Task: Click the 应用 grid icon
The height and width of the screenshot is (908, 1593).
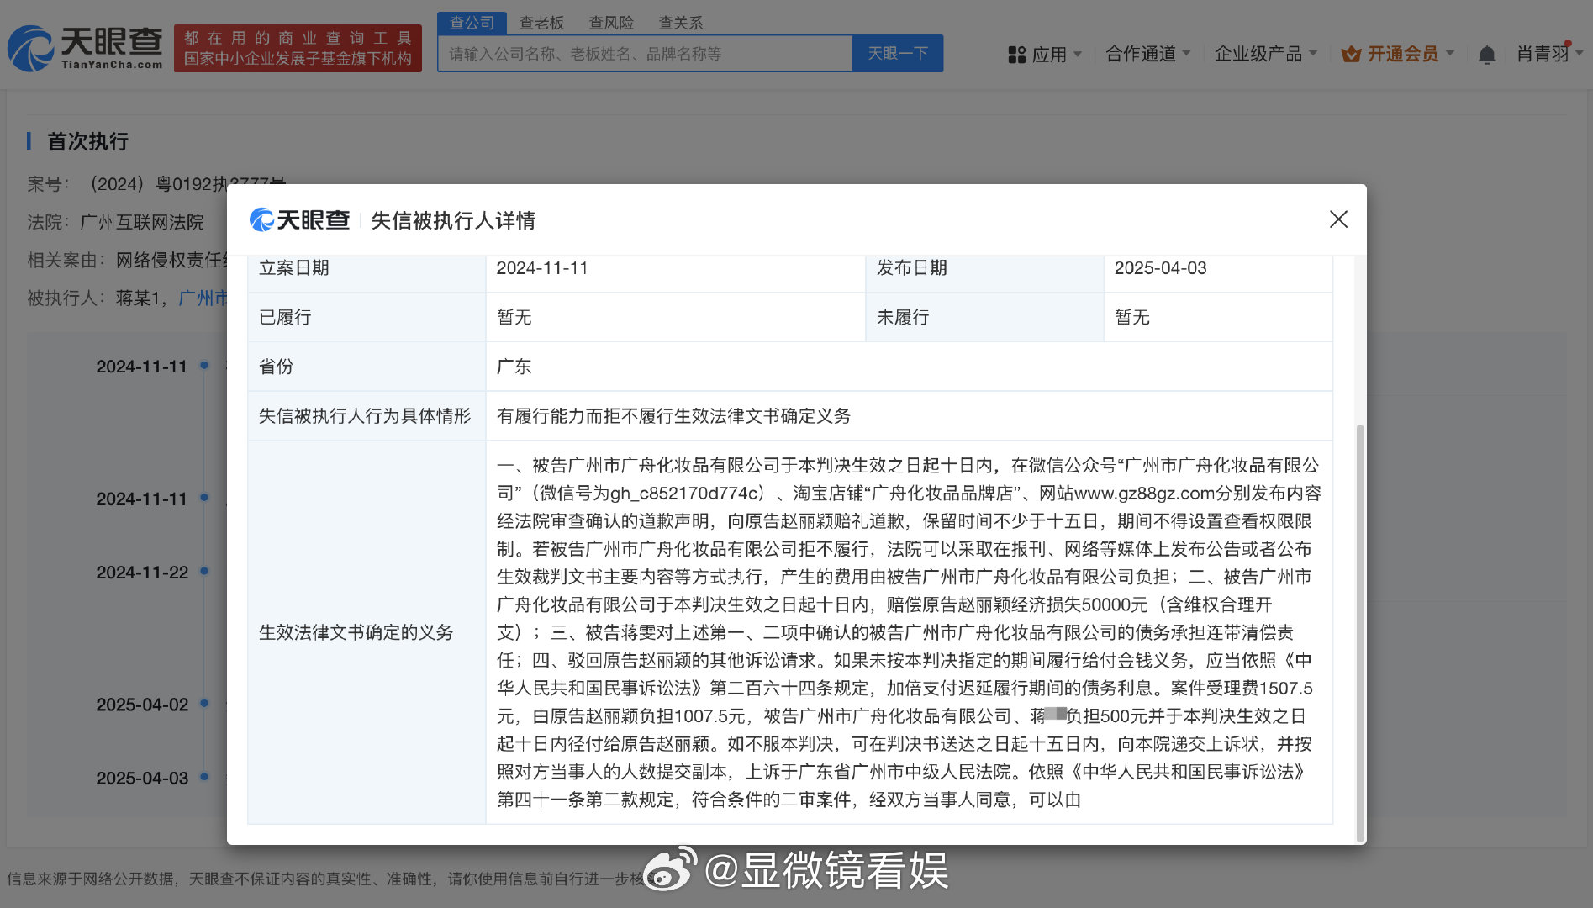Action: 1016,55
